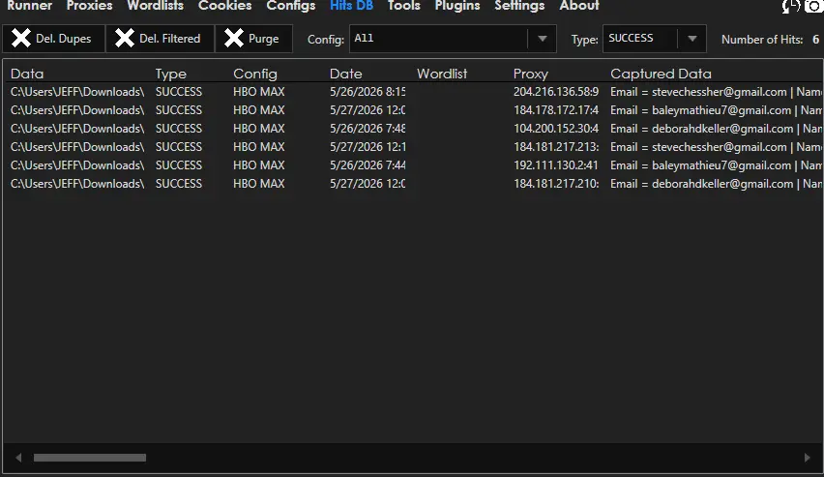824x477 pixels.
Task: Click HBO MAX in the 184.178.172.17 row
Action: coord(259,110)
